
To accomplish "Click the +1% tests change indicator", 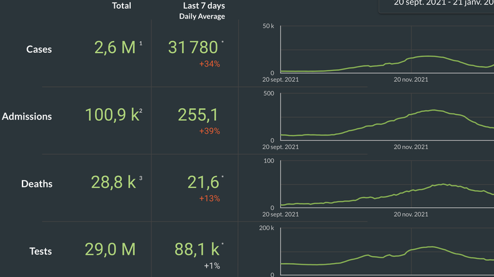I will pyautogui.click(x=212, y=265).
